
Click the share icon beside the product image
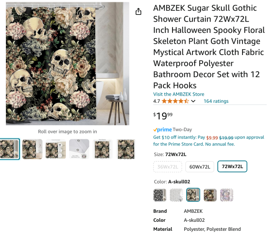point(139,12)
